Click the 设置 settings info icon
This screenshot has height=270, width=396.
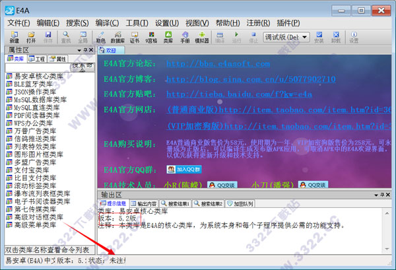tap(354, 38)
